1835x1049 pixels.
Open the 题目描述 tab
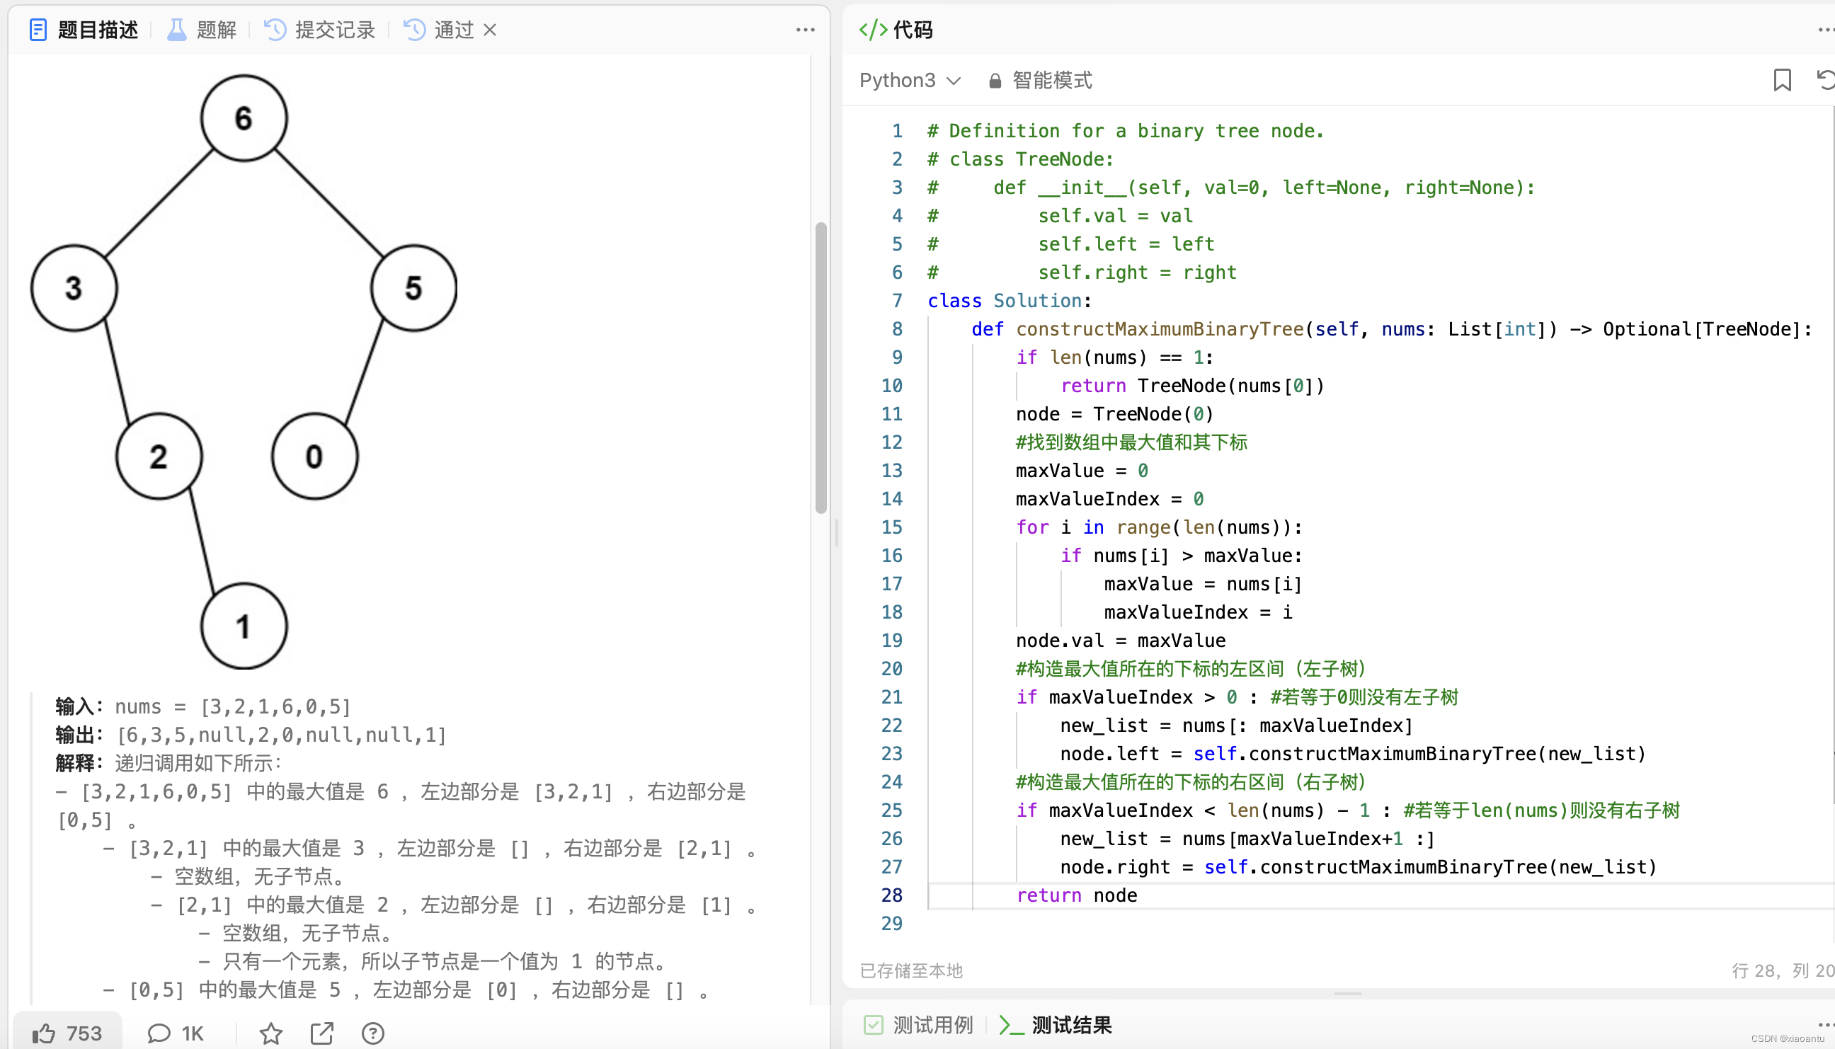point(84,30)
